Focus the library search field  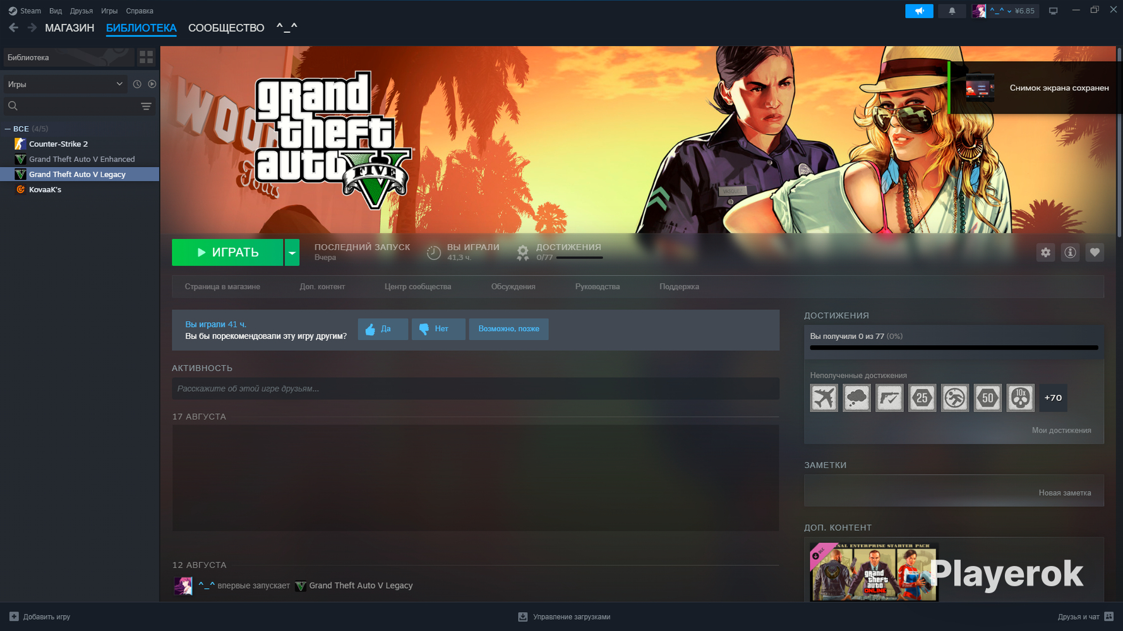pyautogui.click(x=71, y=106)
